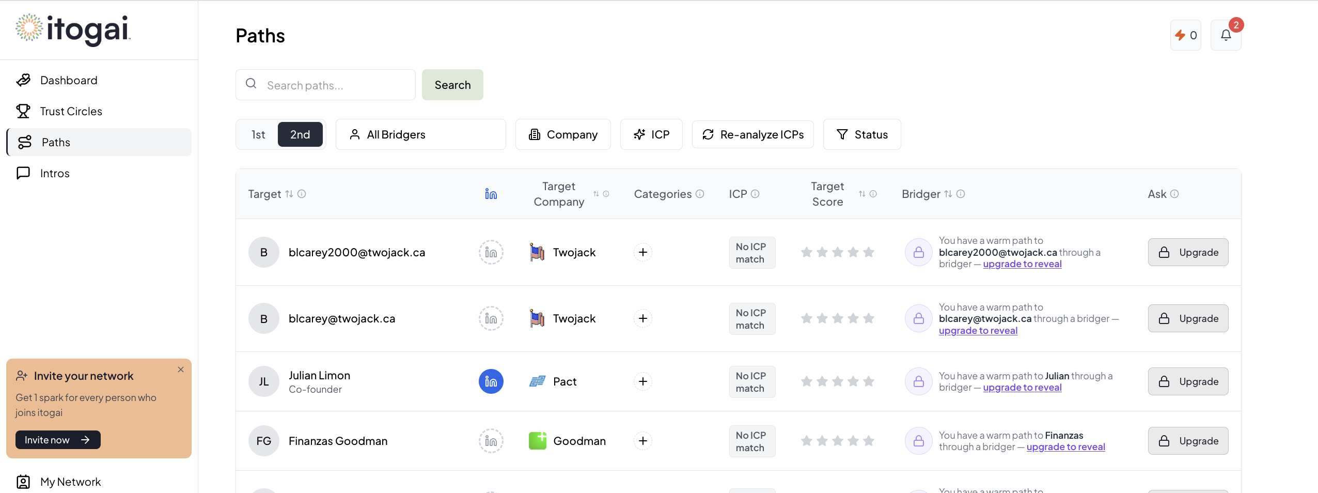Rate blcarey2000@twojack.ca's target score stars
Image resolution: width=1318 pixels, height=493 pixels.
837,252
